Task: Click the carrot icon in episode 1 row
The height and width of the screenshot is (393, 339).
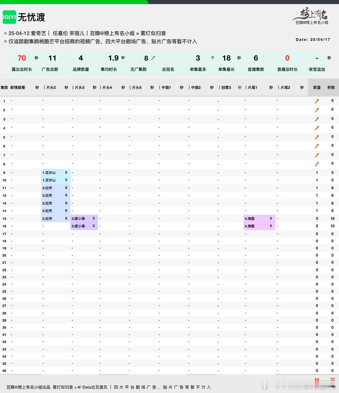Action: coord(317,101)
